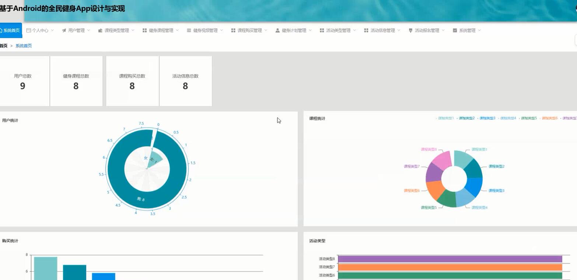This screenshot has height=280, width=577.
Task: Click the 课程统计 panel title
Action: [x=317, y=119]
